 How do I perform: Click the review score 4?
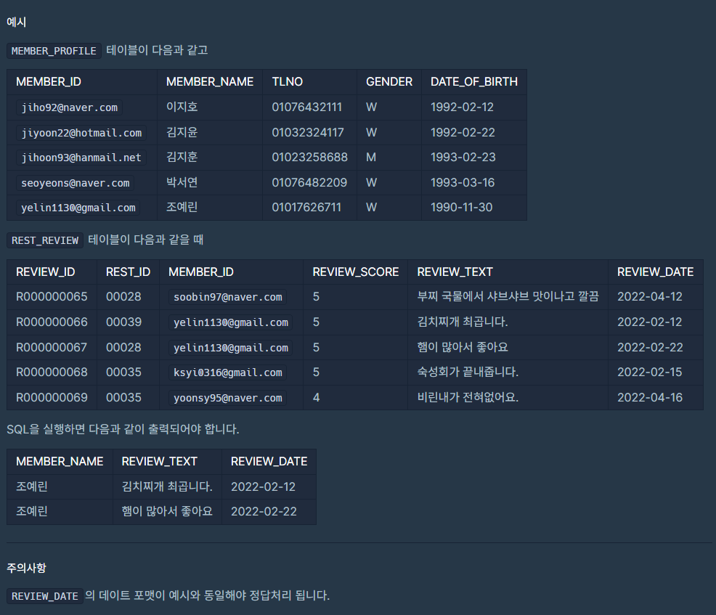tap(316, 398)
